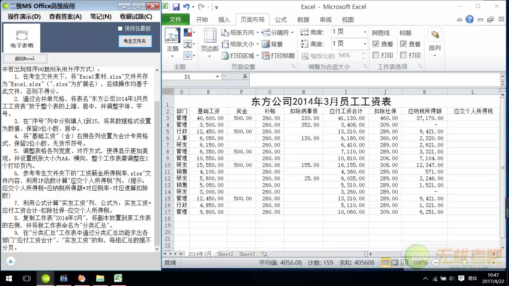Customize Quick Access Toolbar dropdown
This screenshot has height=286, width=509.
[216, 7]
